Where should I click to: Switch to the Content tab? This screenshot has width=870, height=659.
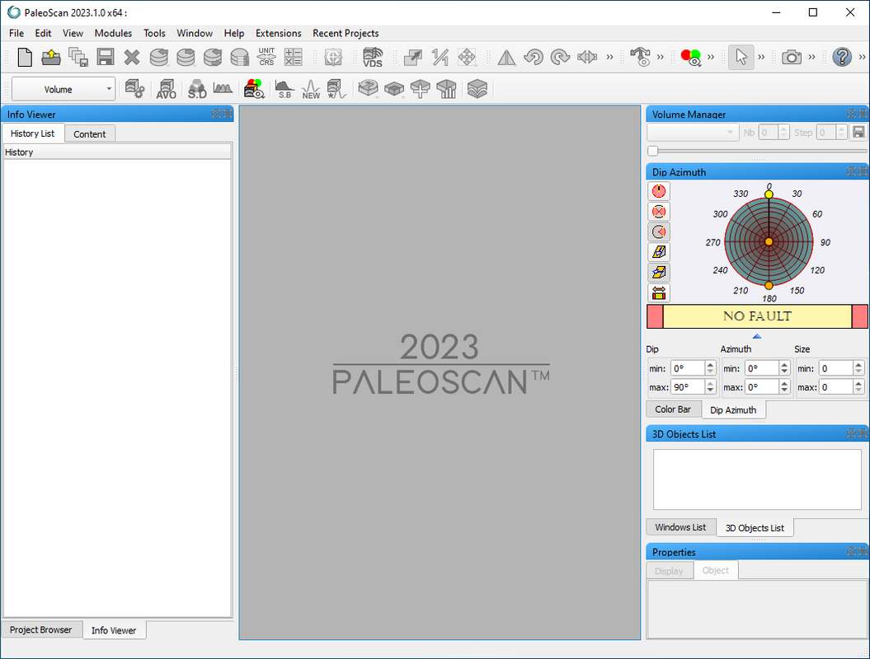(89, 134)
